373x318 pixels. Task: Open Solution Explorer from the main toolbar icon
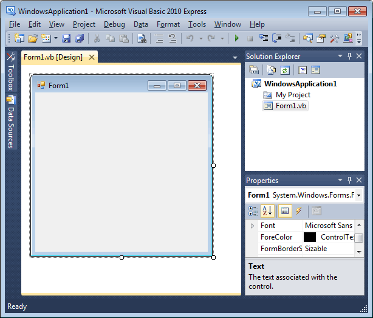pos(307,38)
